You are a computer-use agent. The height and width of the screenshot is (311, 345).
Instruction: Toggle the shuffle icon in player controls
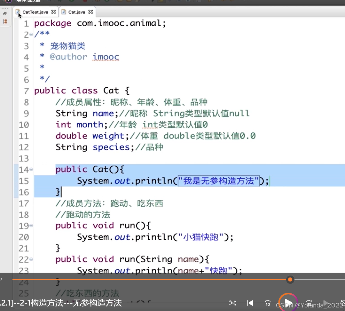tap(232, 303)
